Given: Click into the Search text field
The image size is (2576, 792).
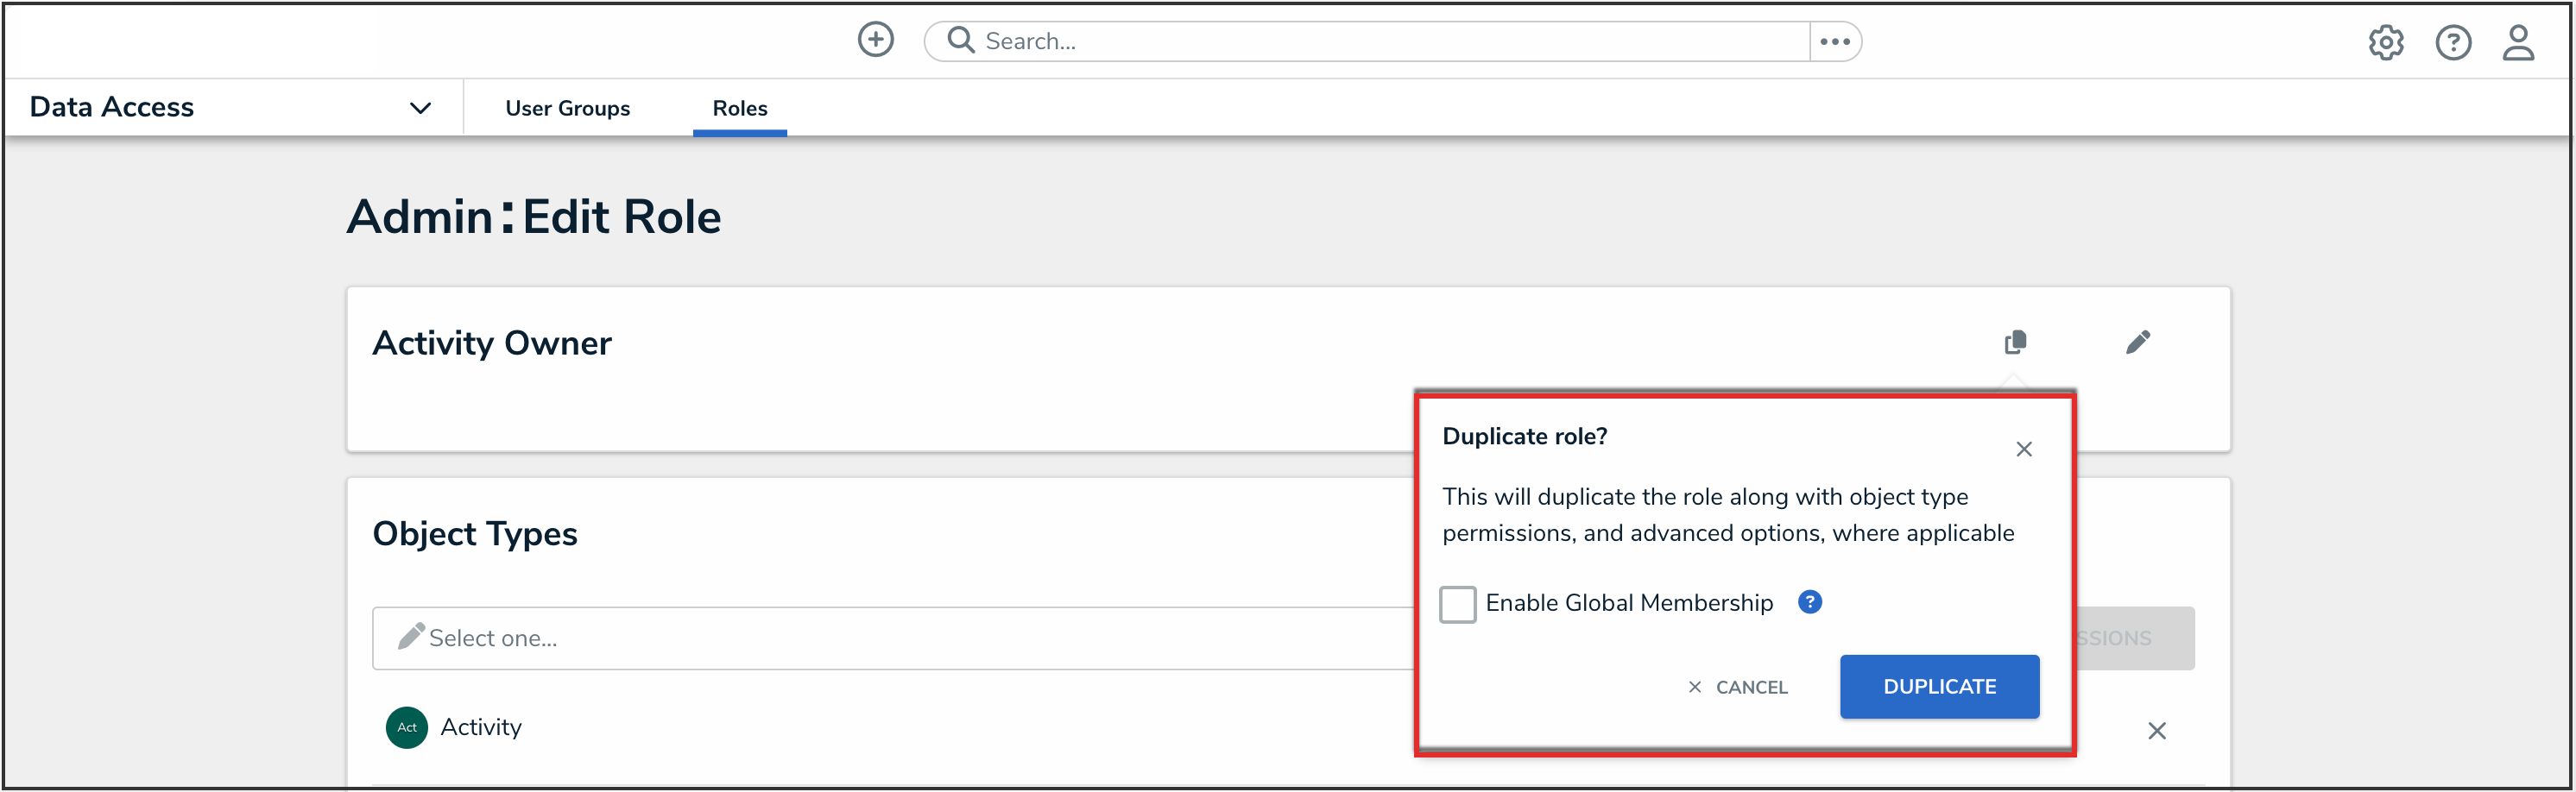Looking at the screenshot, I should [1390, 41].
